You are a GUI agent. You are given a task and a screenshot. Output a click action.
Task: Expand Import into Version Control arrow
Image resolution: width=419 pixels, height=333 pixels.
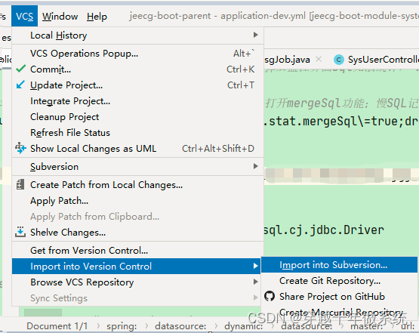coord(255,266)
